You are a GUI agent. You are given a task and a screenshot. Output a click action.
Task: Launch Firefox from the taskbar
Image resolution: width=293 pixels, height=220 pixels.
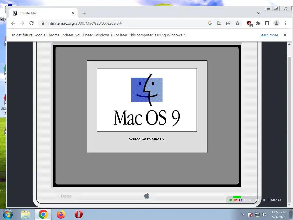point(61,214)
